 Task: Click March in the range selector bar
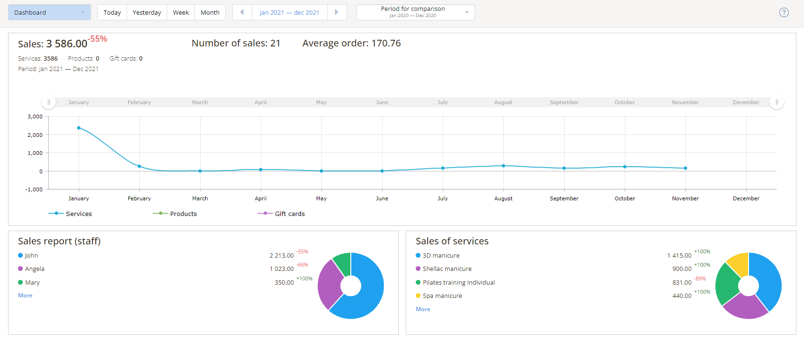click(200, 102)
